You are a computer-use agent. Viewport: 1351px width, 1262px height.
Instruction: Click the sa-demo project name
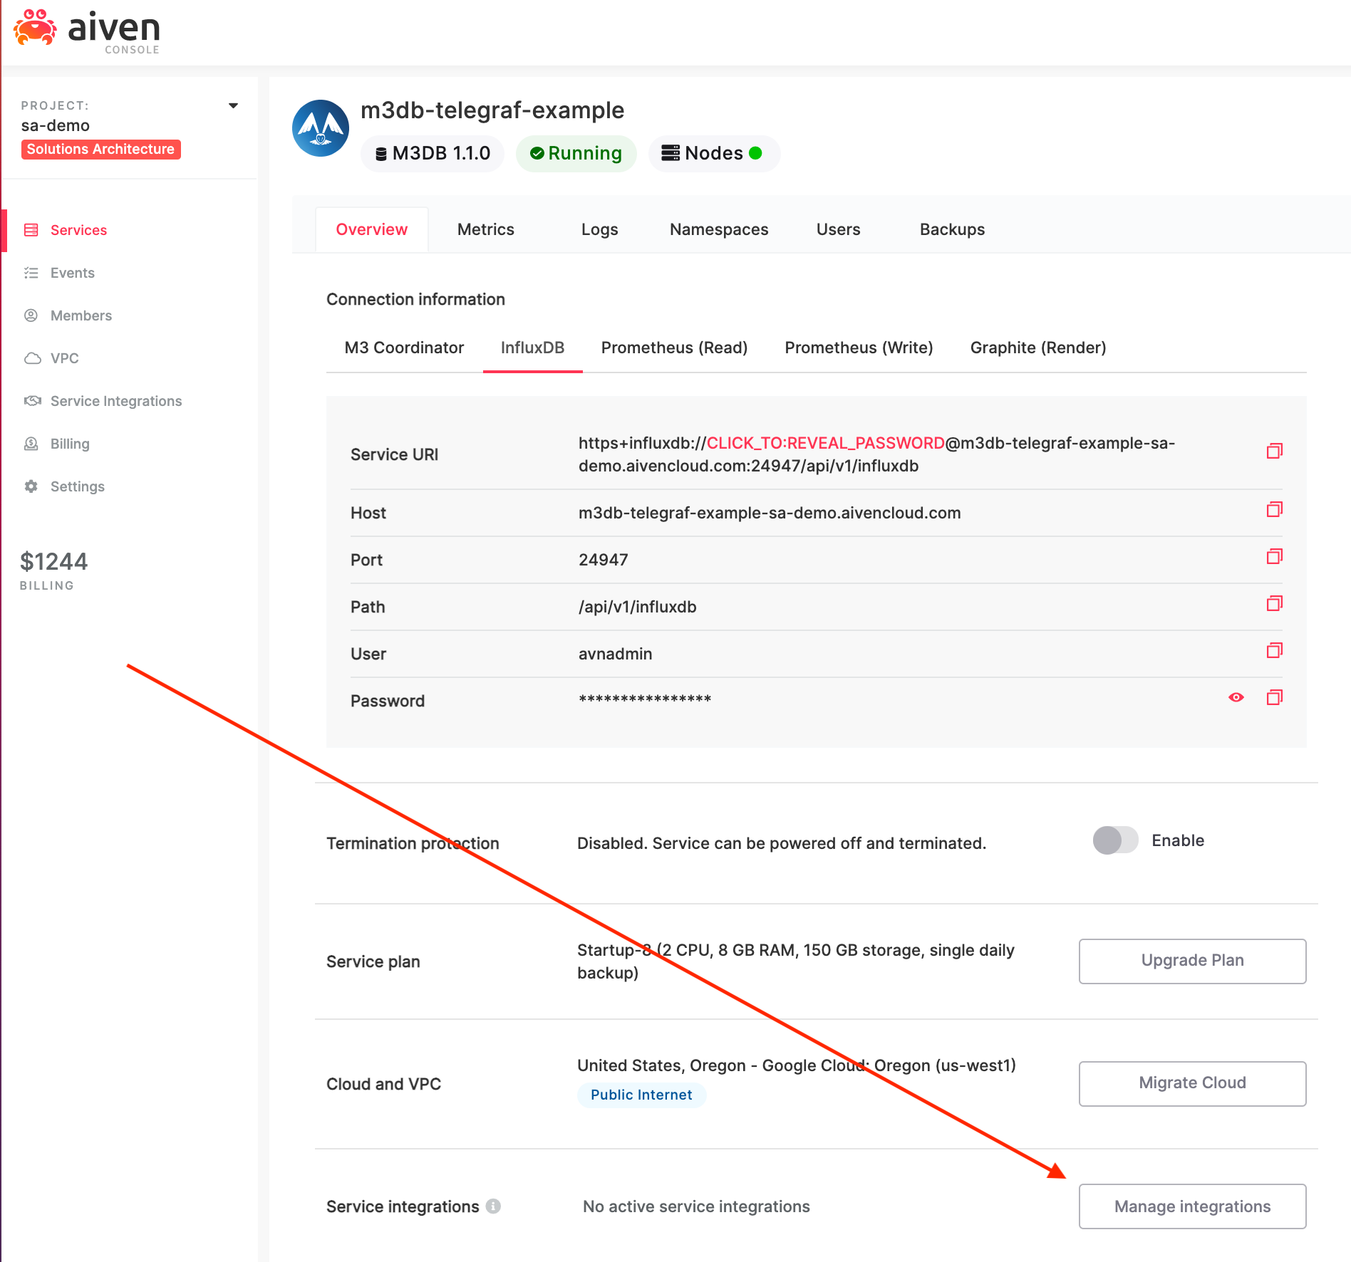pyautogui.click(x=55, y=126)
